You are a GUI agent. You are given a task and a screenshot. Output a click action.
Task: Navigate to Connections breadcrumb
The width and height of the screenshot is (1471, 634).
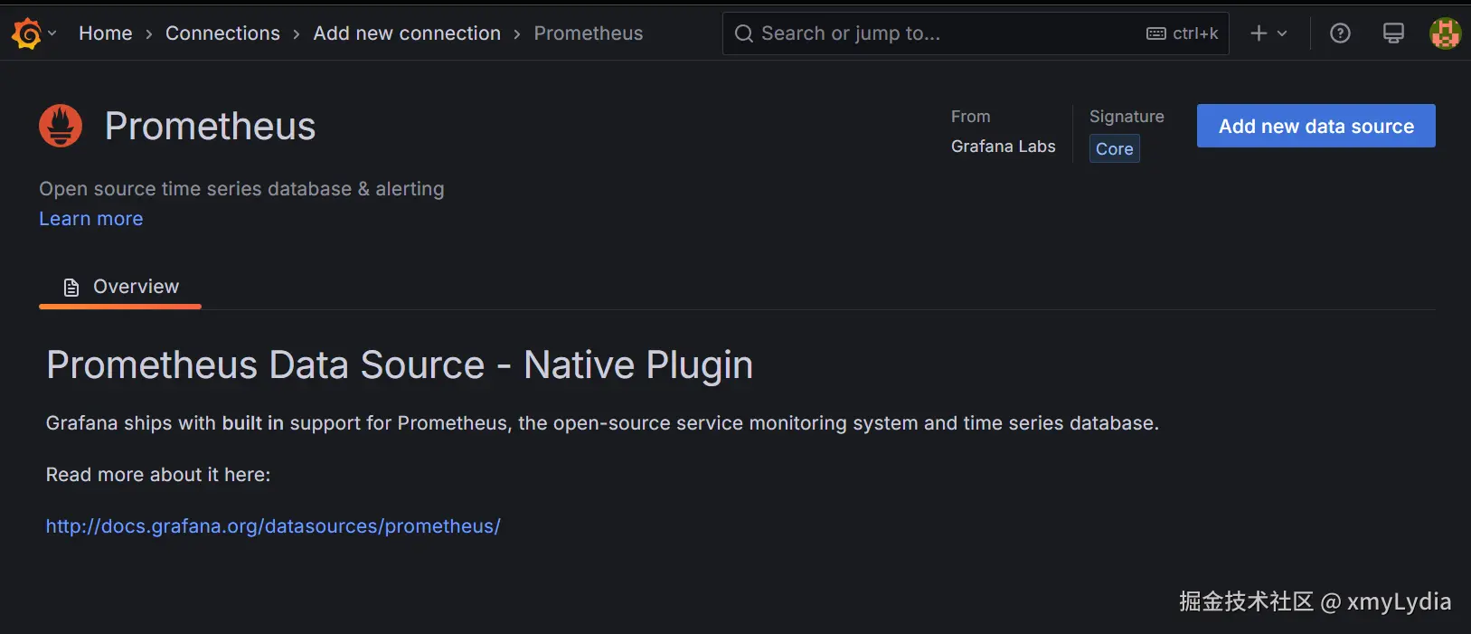[x=222, y=33]
